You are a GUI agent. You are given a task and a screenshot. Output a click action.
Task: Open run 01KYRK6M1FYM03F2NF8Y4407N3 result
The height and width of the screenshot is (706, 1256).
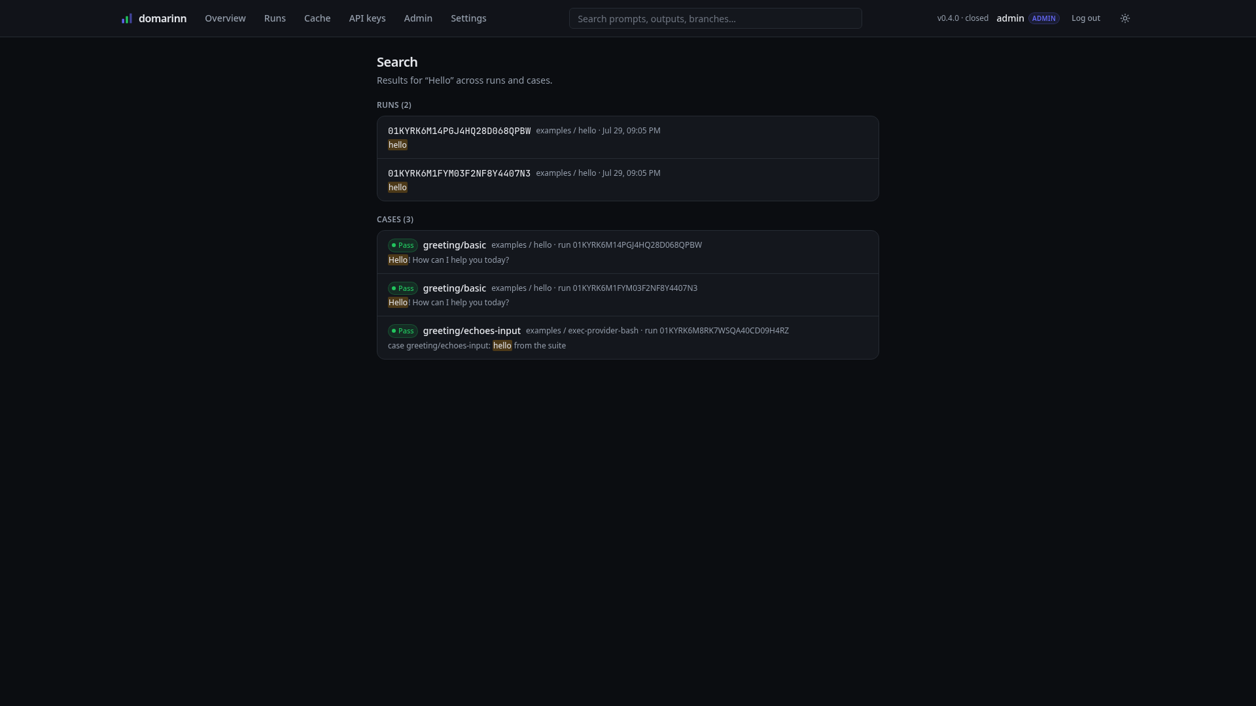point(627,180)
